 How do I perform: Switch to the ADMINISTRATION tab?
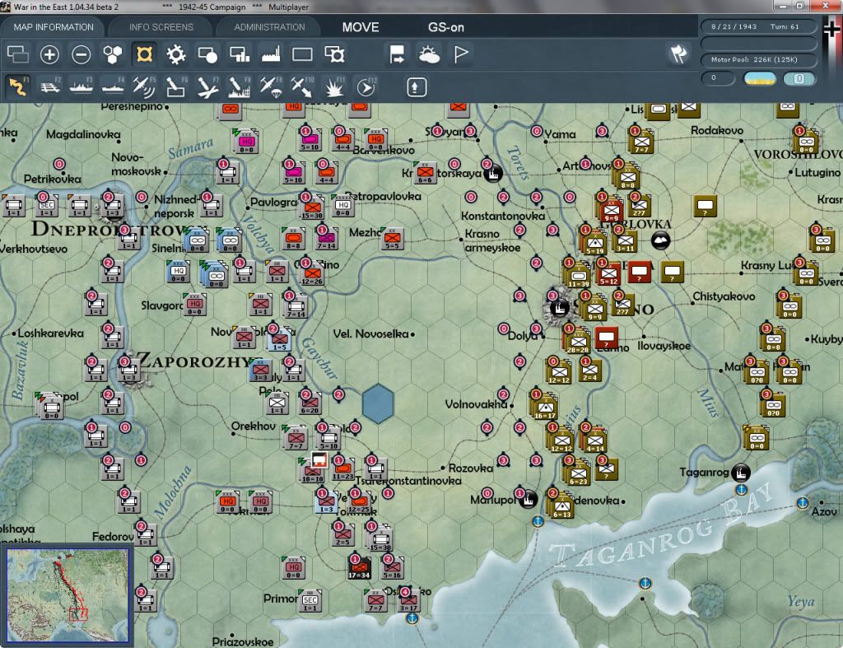coord(269,27)
